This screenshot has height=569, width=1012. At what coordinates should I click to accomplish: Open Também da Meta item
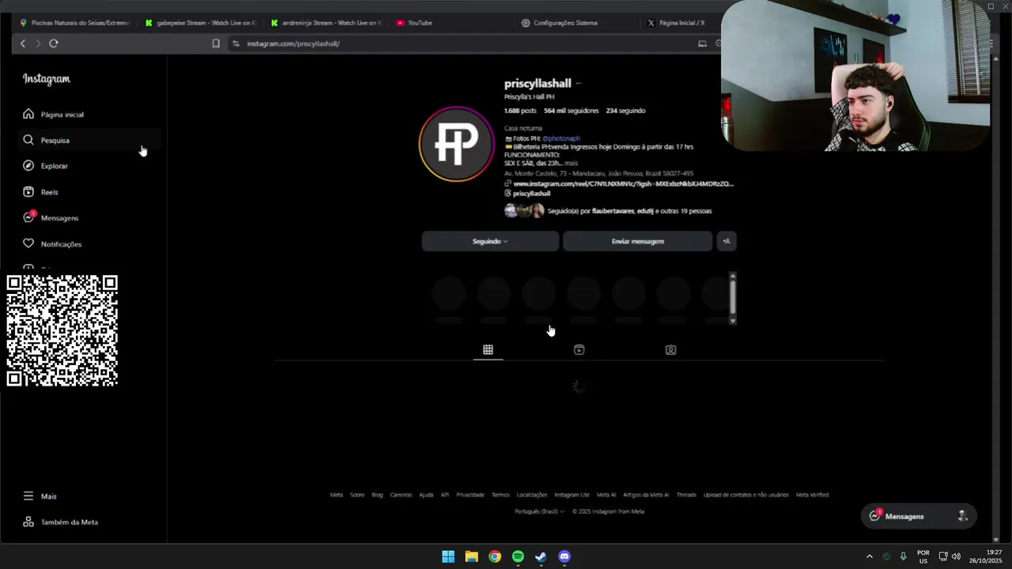60,522
